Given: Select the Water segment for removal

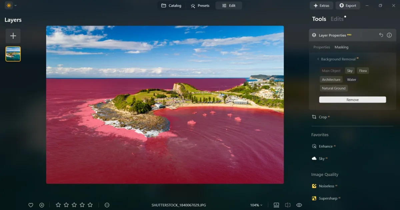Looking at the screenshot, I should [352, 79].
